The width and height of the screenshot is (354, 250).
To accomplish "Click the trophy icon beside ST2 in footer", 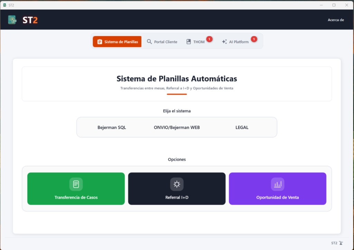I will point(341,243).
